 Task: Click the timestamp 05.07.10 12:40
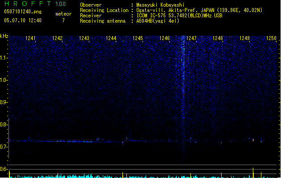[23, 20]
